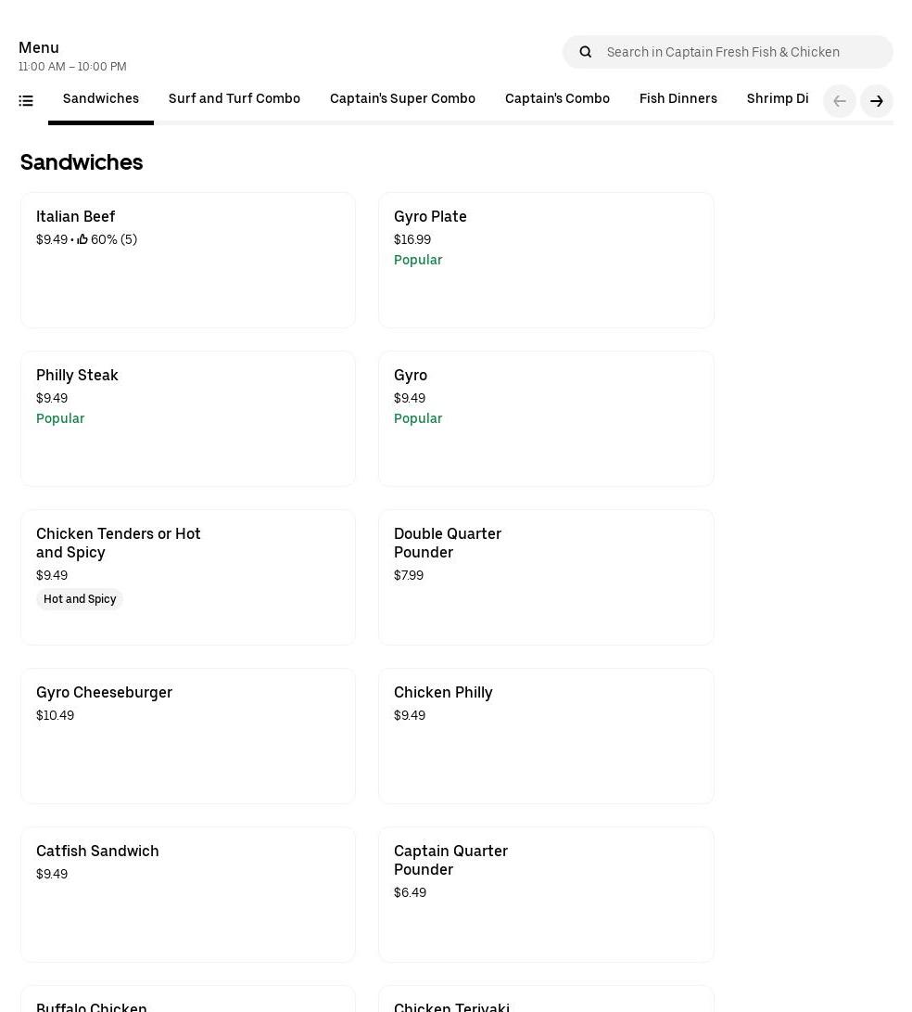Click the Hot and Spicy tag

click(x=80, y=599)
